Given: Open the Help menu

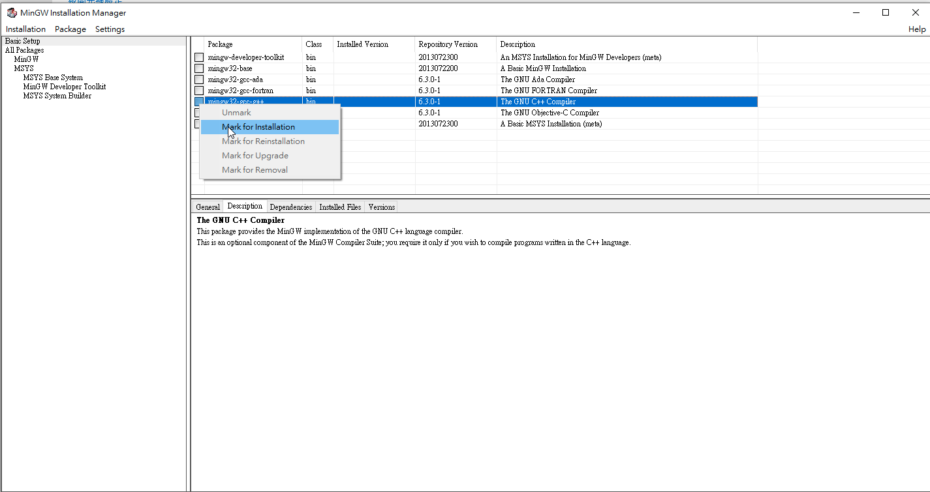Looking at the screenshot, I should pyautogui.click(x=917, y=29).
